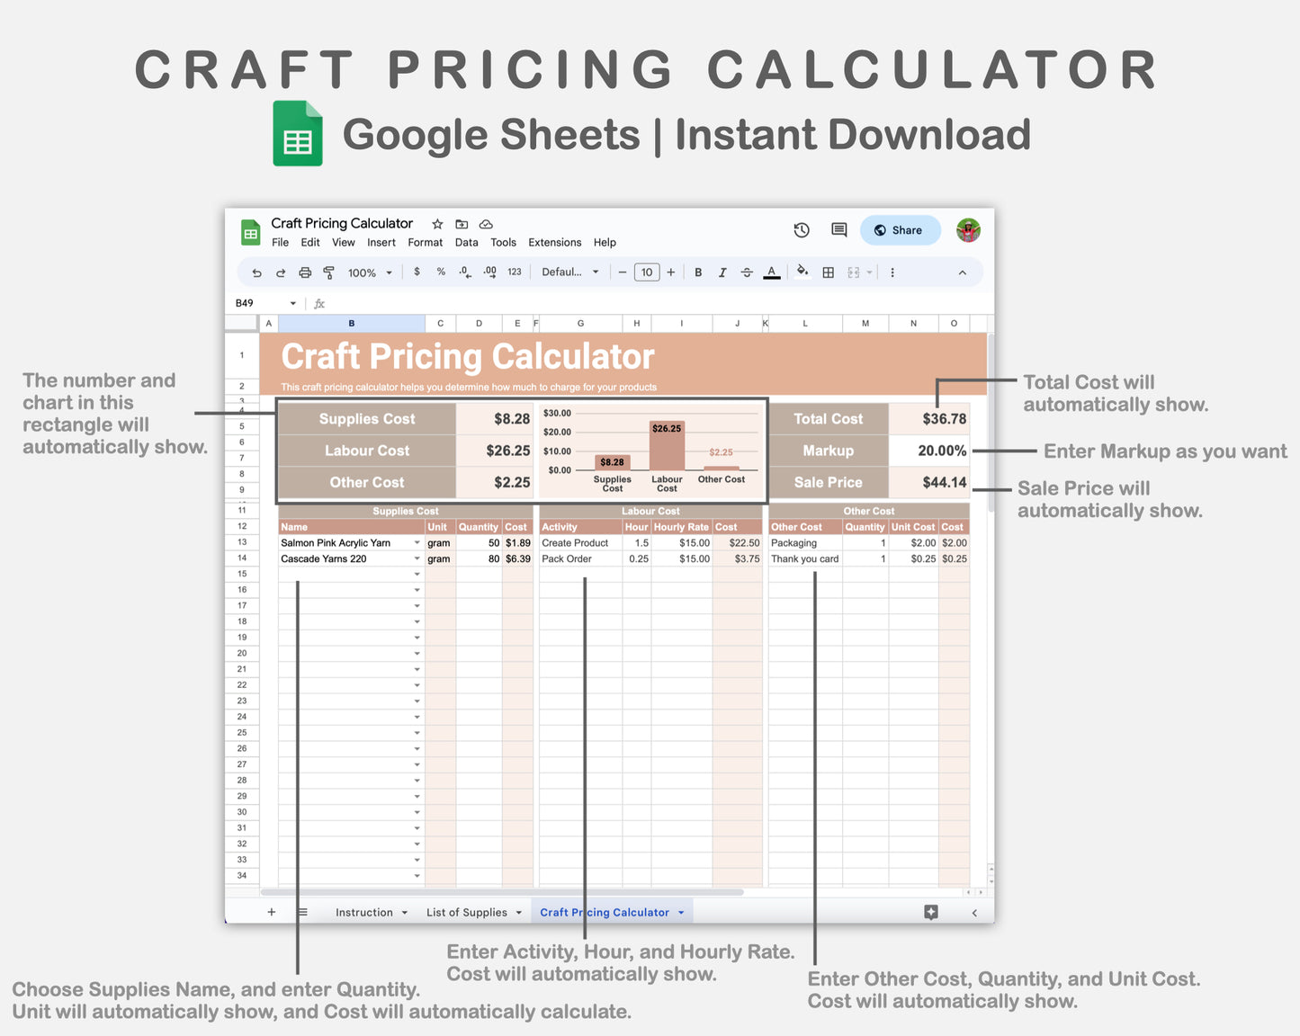Open the Borders icon in the toolbar
This screenshot has height=1036, width=1300.
coord(828,272)
